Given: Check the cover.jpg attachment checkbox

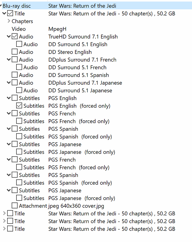Looking at the screenshot, I should point(15,206).
